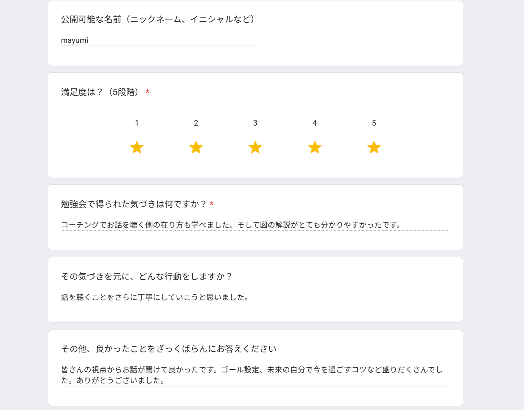Click the name field containing mayumi
Image resolution: width=524 pixels, height=410 pixels.
click(x=158, y=40)
